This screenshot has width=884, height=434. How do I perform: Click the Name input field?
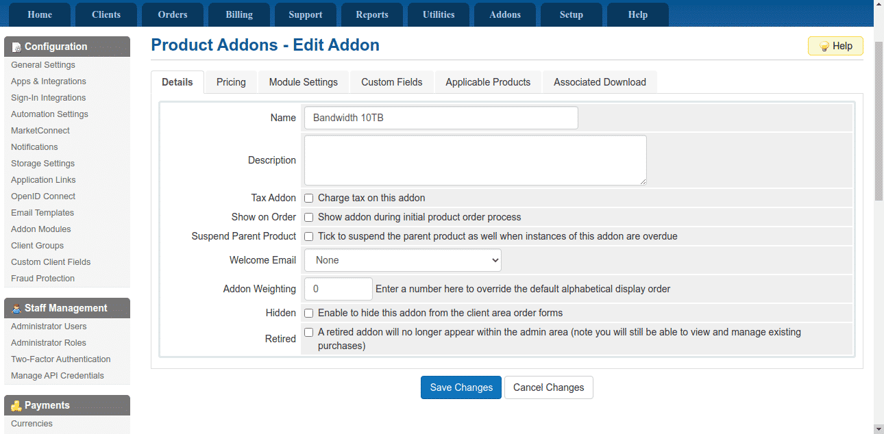[x=441, y=118]
